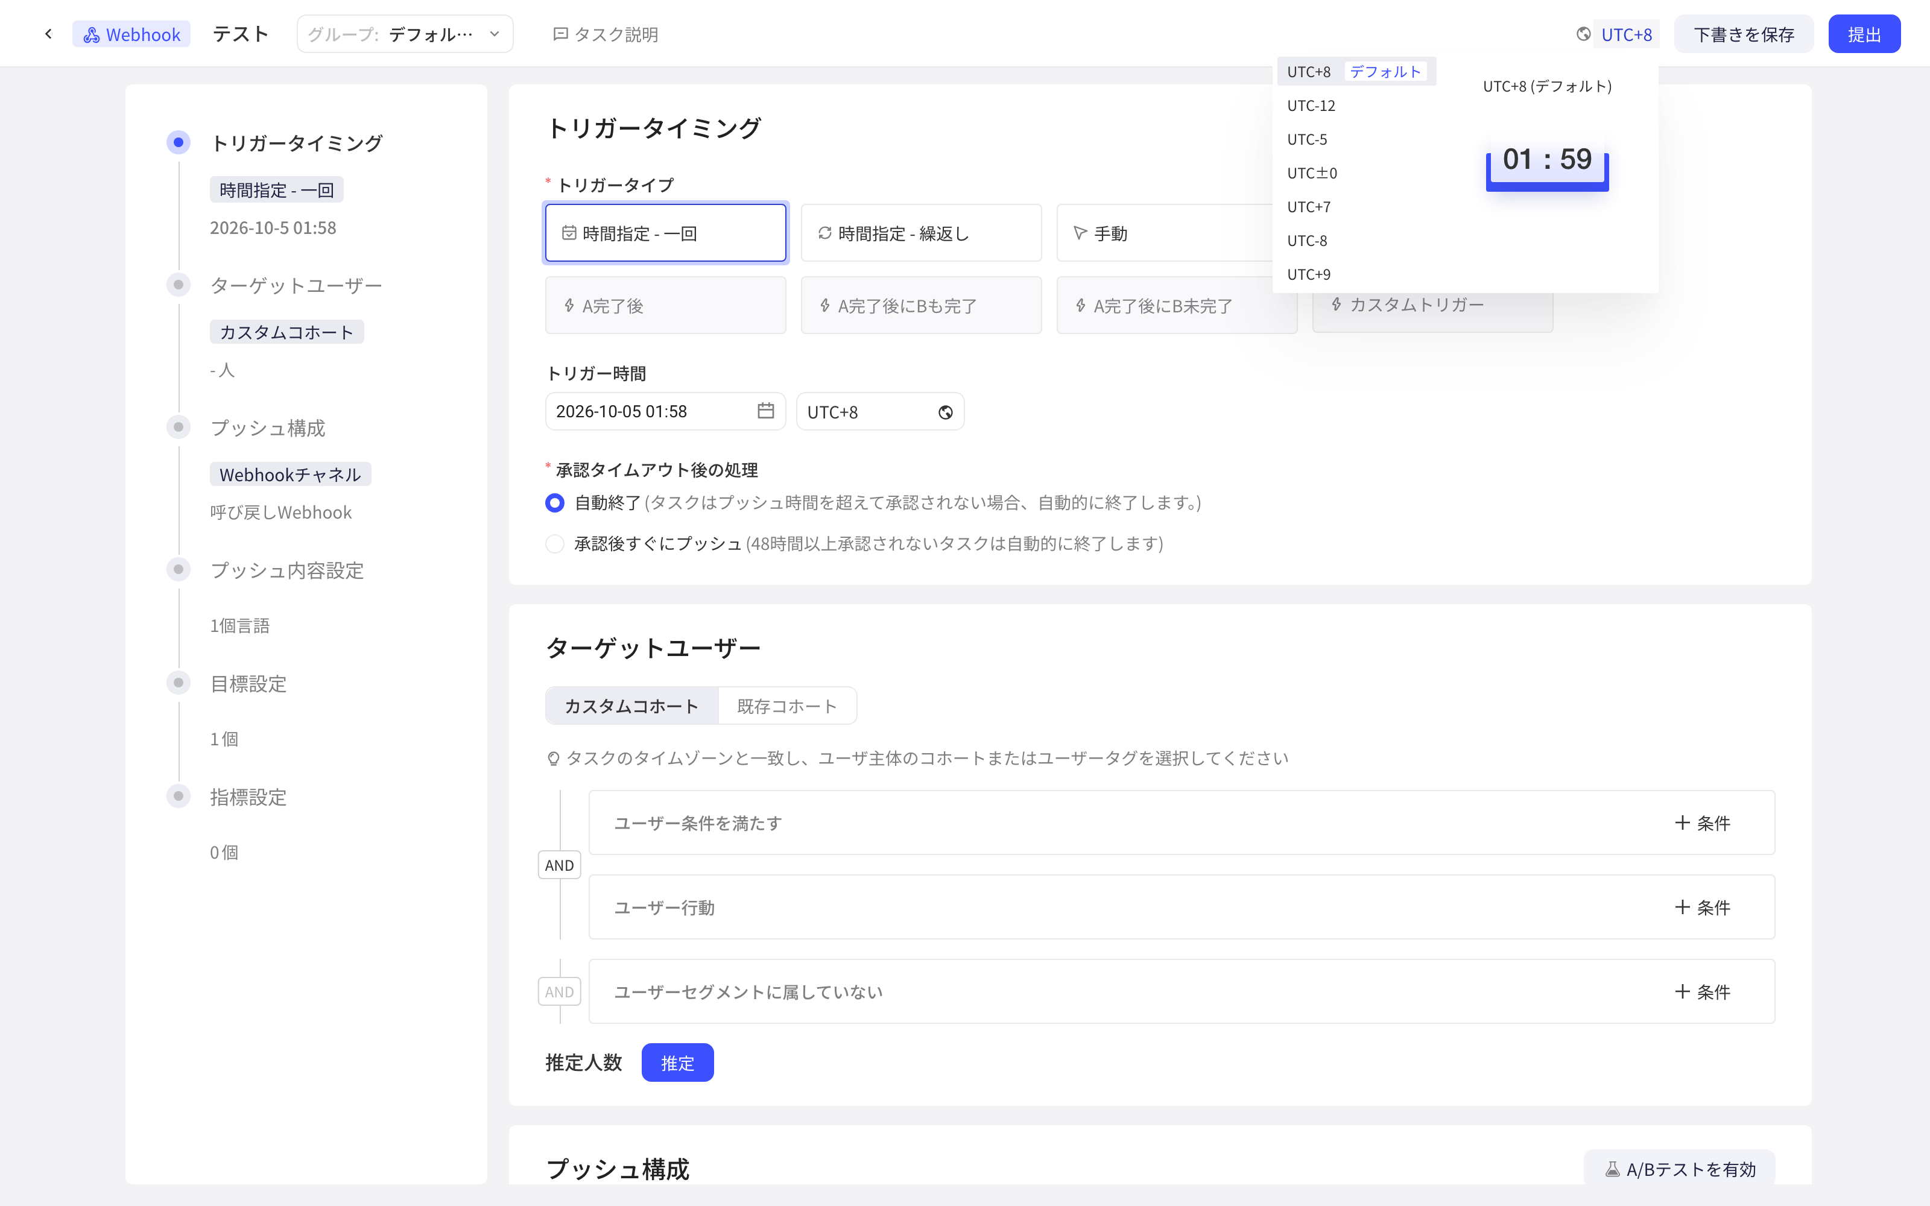Open the calendar icon in the trigger time field
This screenshot has height=1206, width=1930.
coord(765,411)
